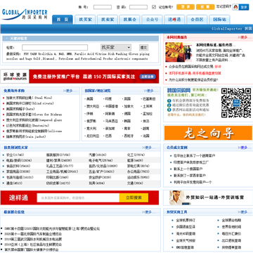Open the 找买家 search type dropdown
This screenshot has width=253, height=253.
[x=116, y=48]
